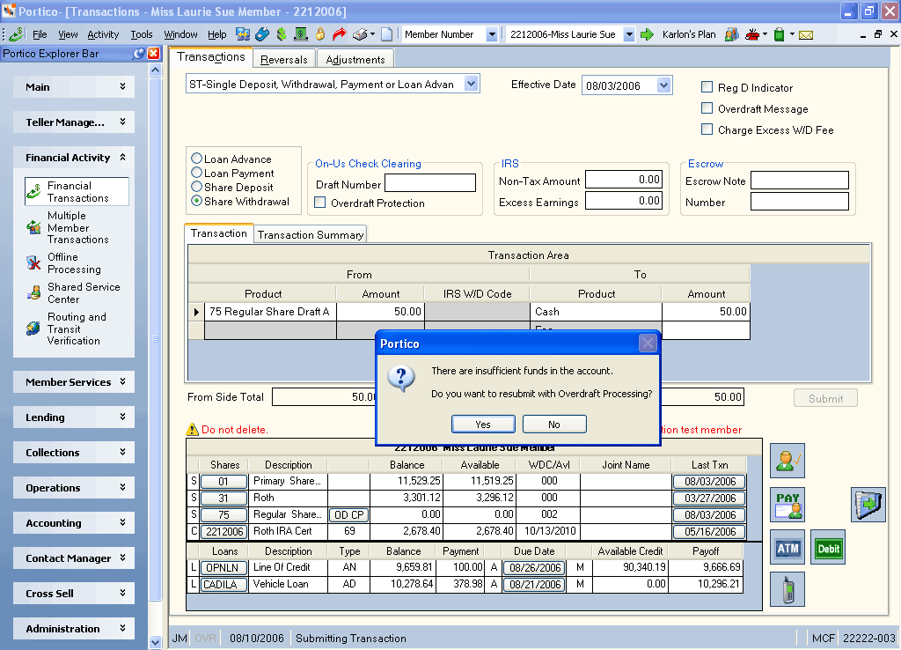
Task: Click the green dollar screen terminal icon
Action: [301, 34]
